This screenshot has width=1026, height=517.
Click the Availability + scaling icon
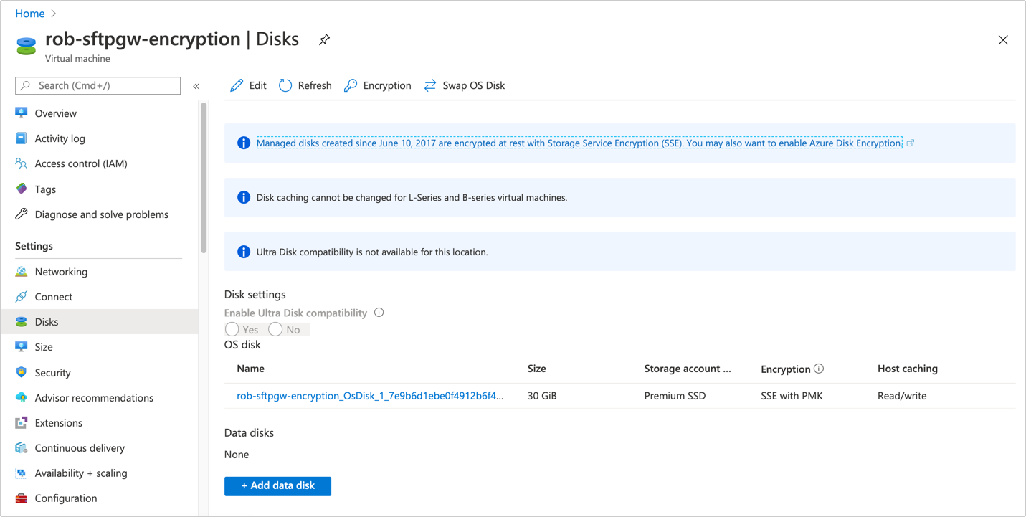click(22, 473)
